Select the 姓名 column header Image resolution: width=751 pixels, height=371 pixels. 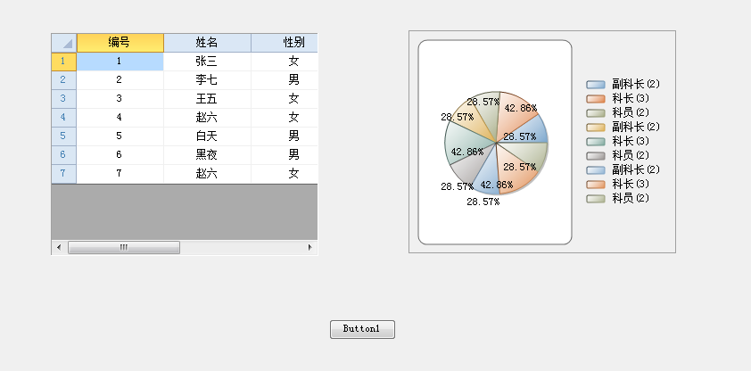208,43
